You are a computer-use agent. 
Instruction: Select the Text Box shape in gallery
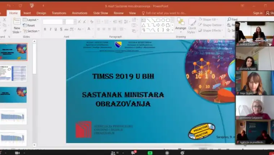pos(143,20)
